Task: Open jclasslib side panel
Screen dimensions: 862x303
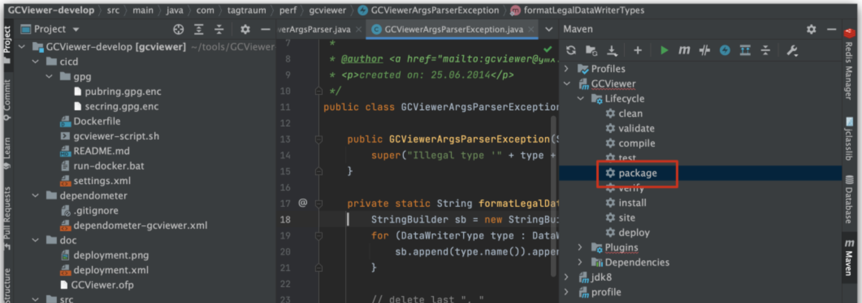Action: coord(849,139)
